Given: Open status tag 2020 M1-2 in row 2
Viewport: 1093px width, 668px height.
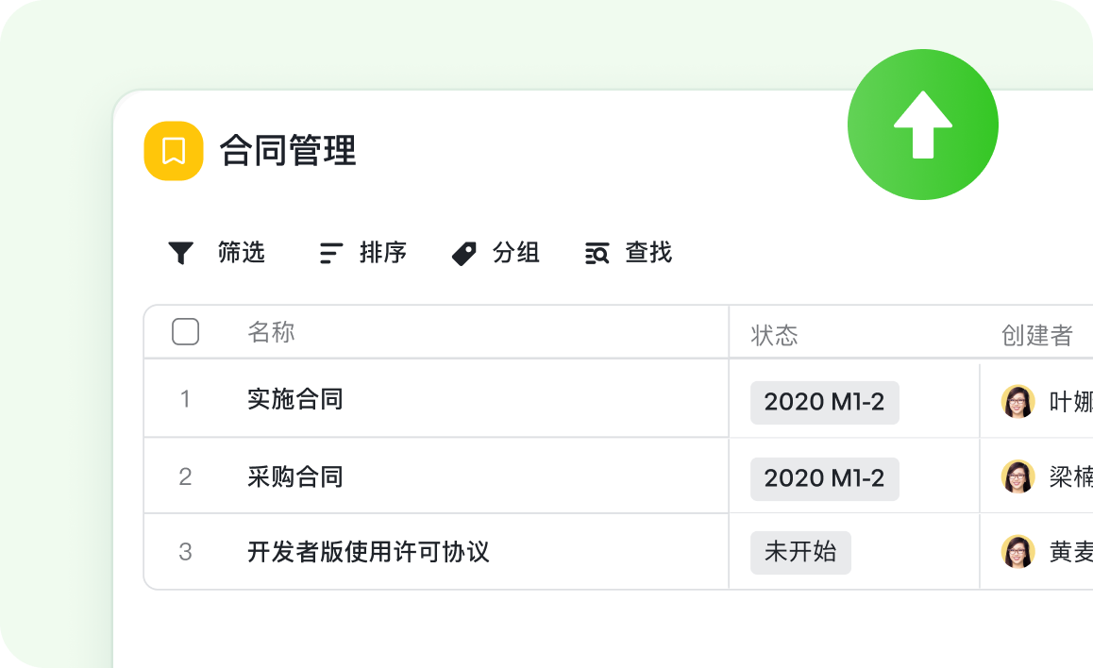Looking at the screenshot, I should click(x=824, y=478).
